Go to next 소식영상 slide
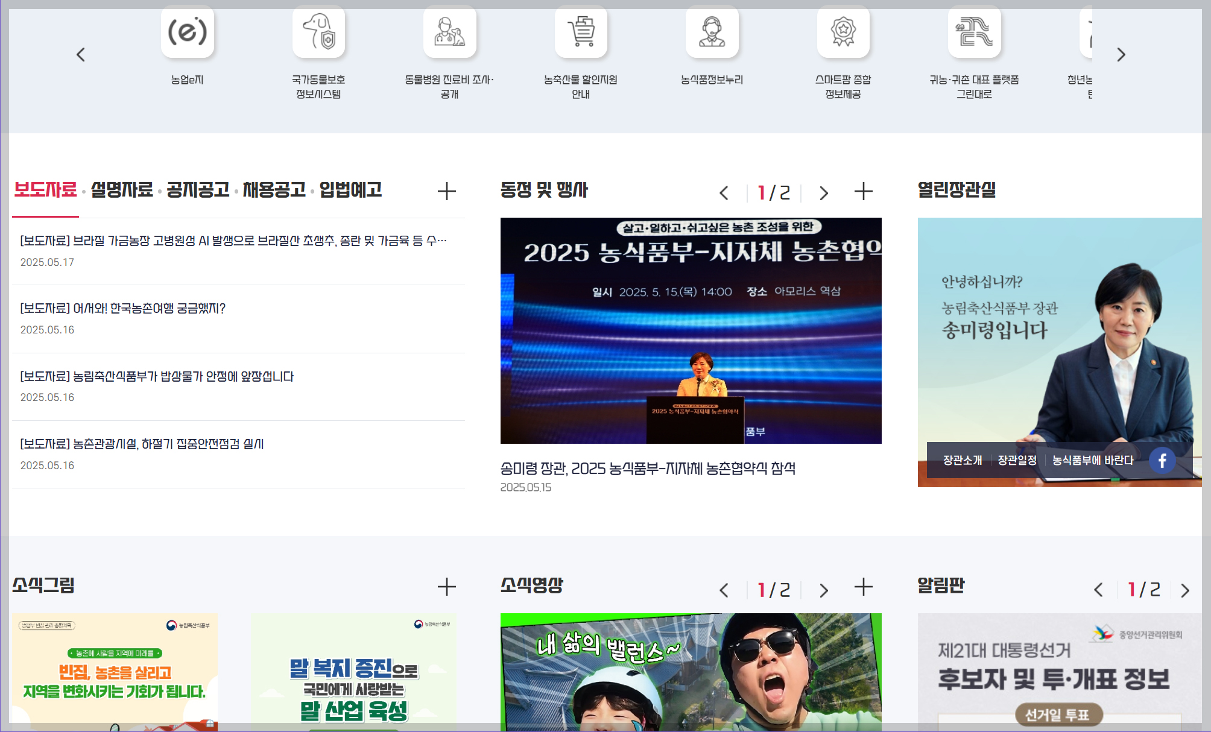Image resolution: width=1211 pixels, height=732 pixels. 824,590
